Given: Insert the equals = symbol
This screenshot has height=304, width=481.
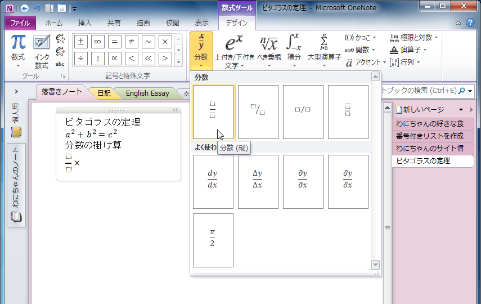Looking at the screenshot, I should (114, 42).
